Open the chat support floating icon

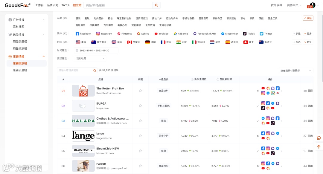click(319, 138)
